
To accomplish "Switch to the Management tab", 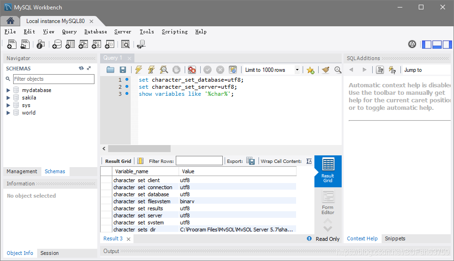I will 22,171.
